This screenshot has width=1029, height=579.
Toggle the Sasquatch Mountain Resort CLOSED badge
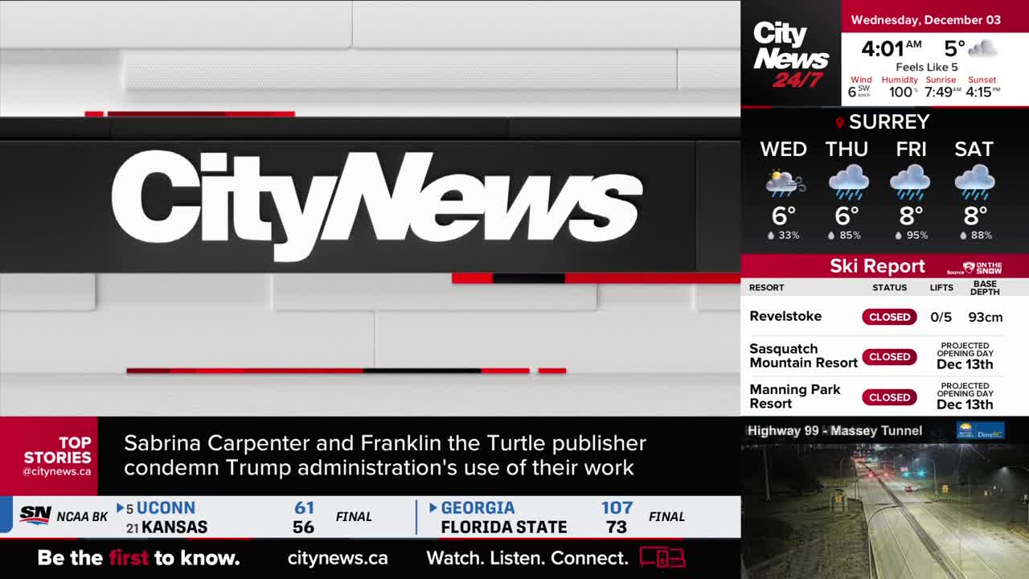(x=889, y=356)
